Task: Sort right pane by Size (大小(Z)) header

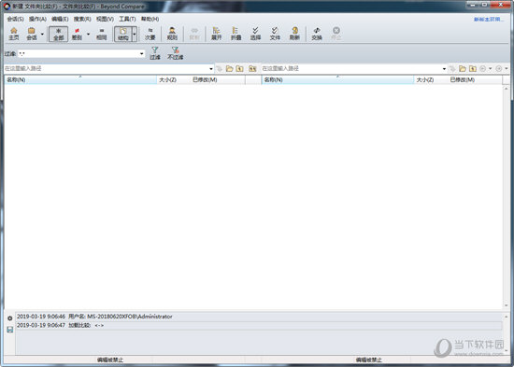Action: (430, 80)
